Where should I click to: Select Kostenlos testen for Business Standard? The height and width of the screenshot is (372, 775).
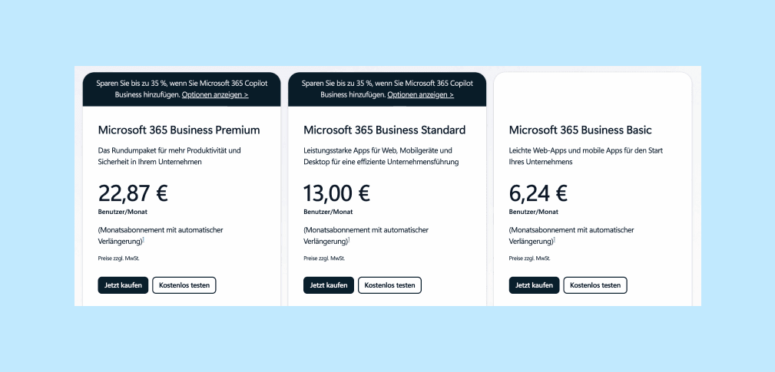point(390,285)
